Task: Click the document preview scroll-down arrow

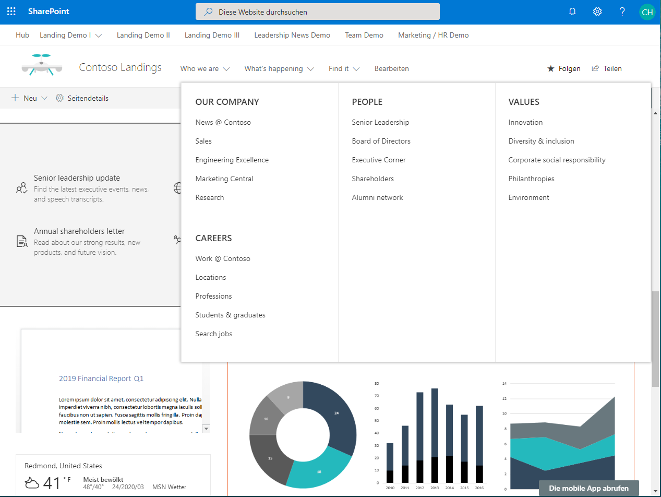Action: point(206,428)
